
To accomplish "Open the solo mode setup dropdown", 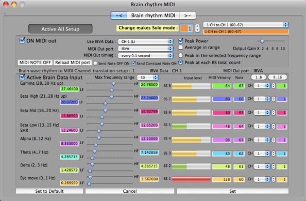I will [246, 25].
